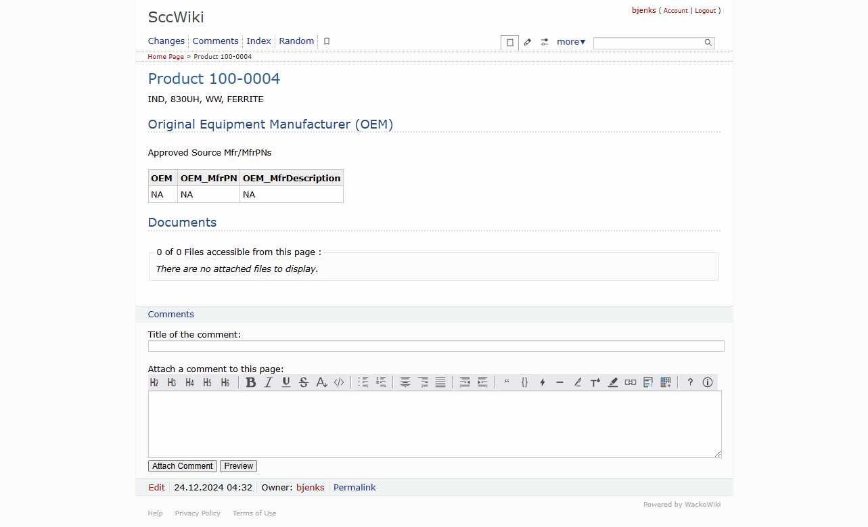The image size is (868, 527).
Task: Insert a table with the table icon
Action: [666, 382]
